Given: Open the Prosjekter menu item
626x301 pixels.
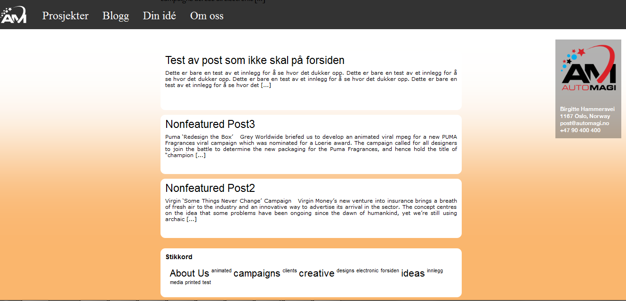Looking at the screenshot, I should click(65, 16).
